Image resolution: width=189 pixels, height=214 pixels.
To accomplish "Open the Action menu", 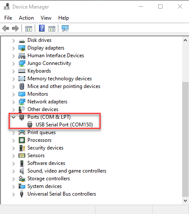I will click(26, 18).
